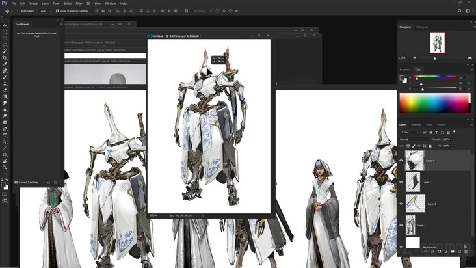Hide Background layer visibility eye
Viewport: 476px width, 268px height.
[401, 247]
